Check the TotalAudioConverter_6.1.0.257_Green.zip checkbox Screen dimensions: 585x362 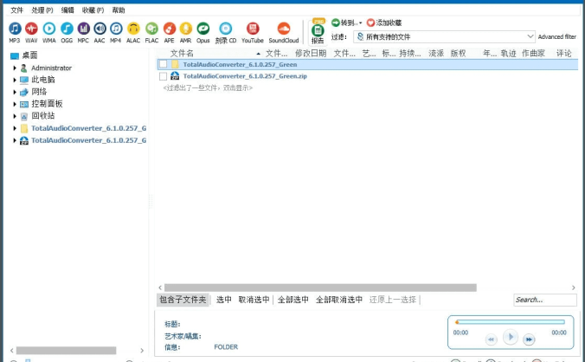pyautogui.click(x=163, y=76)
